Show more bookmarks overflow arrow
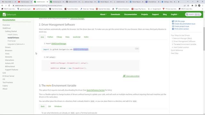Screen dimensions: 205x115 click(202, 9)
